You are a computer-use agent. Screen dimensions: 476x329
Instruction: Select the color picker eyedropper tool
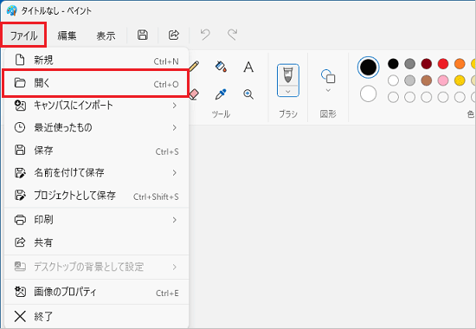(x=221, y=94)
